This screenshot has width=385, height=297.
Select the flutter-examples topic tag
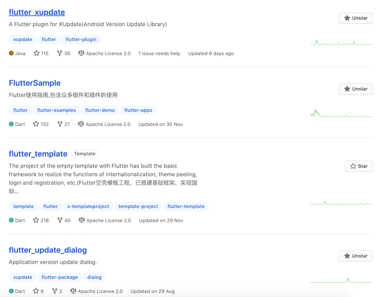56,110
